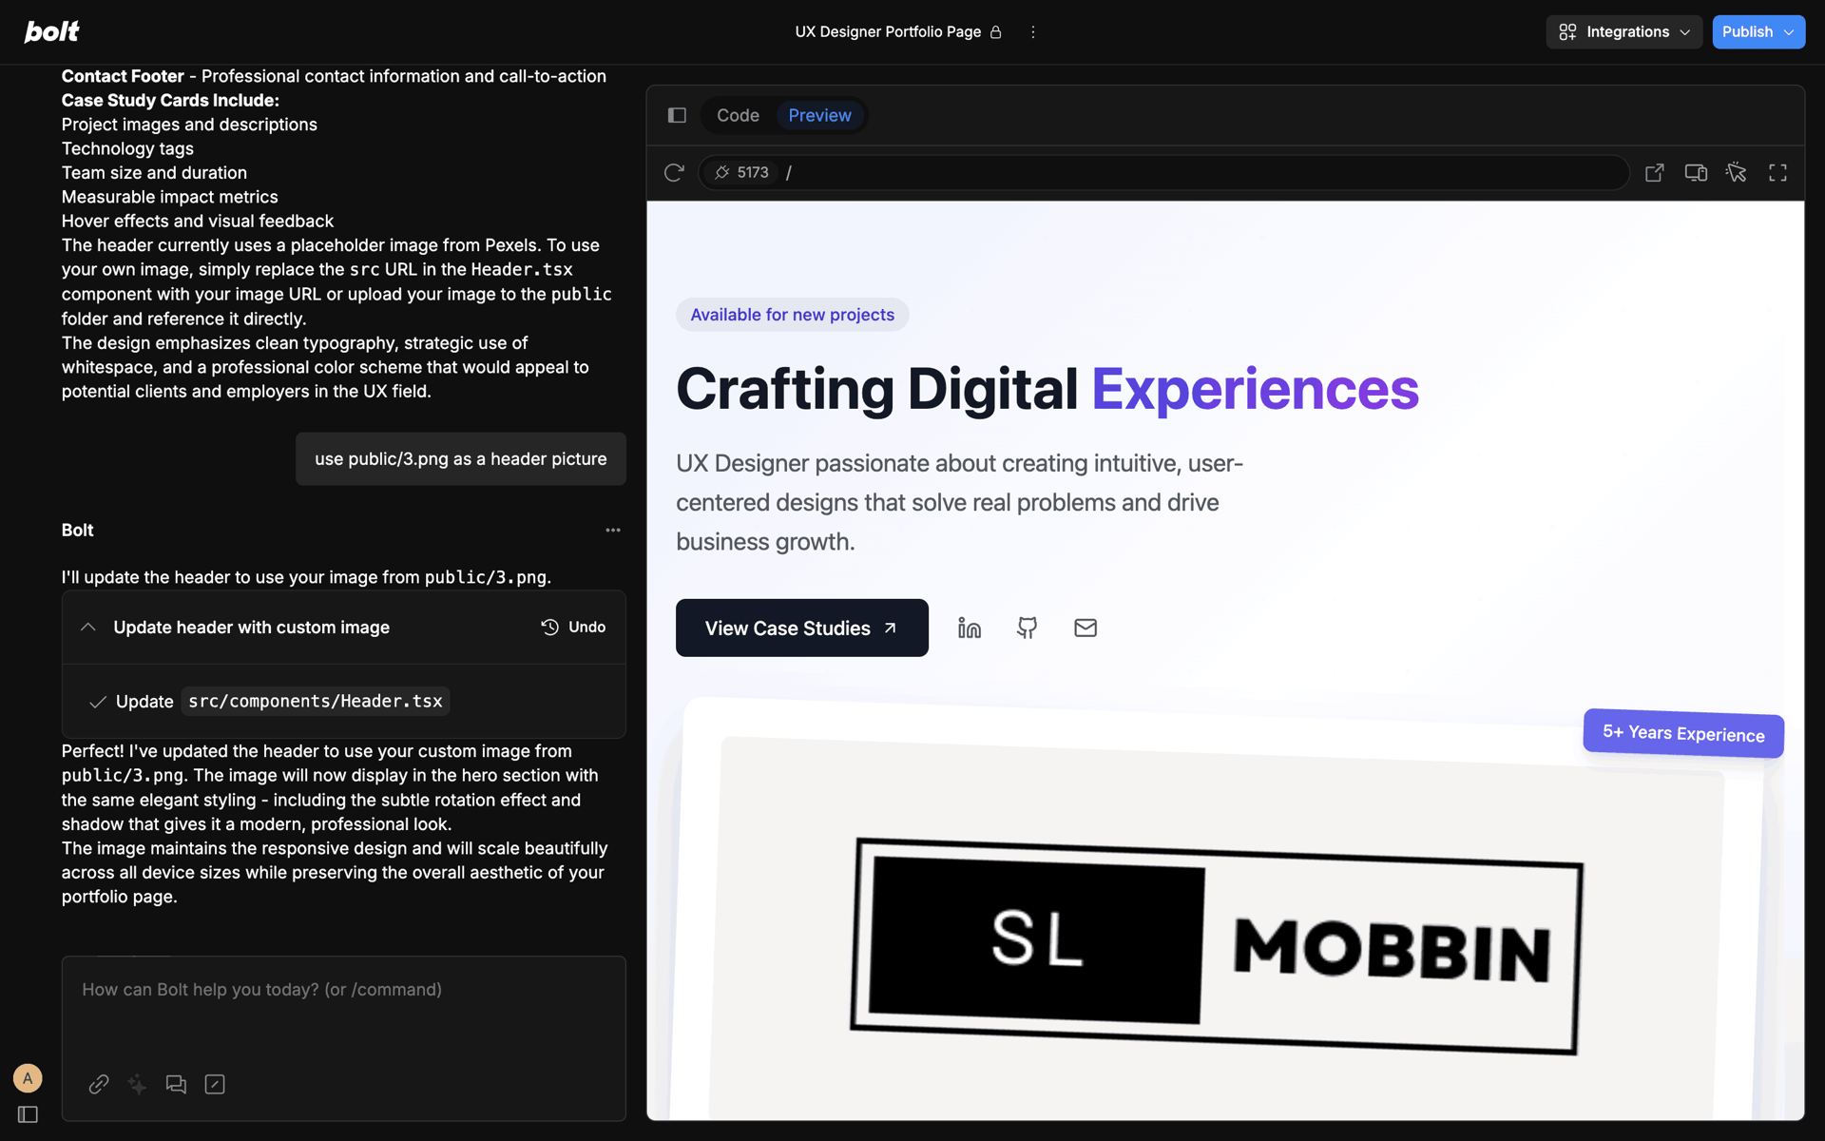Click the edit square icon in prompt box
1825x1141 pixels.
[215, 1084]
